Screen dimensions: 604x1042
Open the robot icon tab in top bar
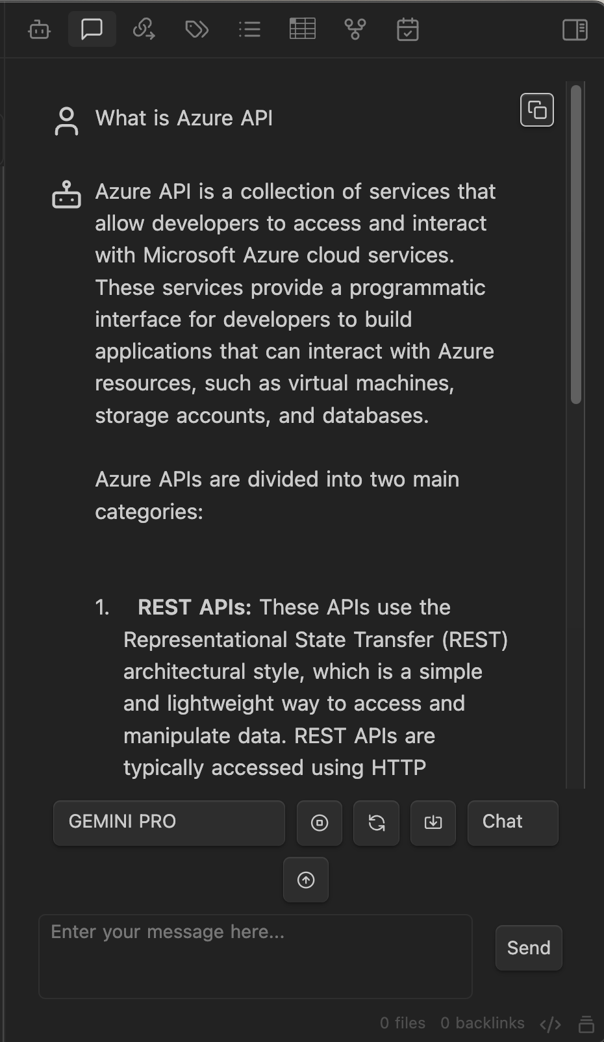click(40, 29)
